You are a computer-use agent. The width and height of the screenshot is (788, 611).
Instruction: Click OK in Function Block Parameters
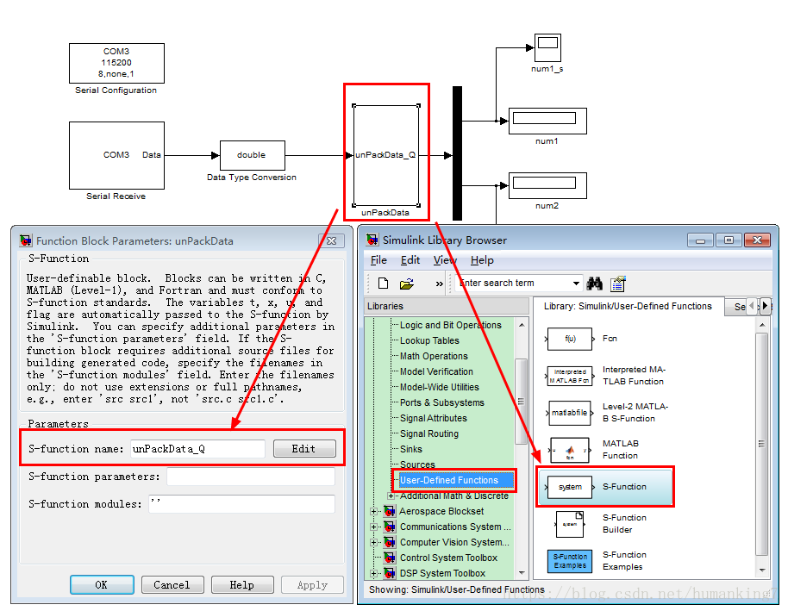pyautogui.click(x=102, y=585)
